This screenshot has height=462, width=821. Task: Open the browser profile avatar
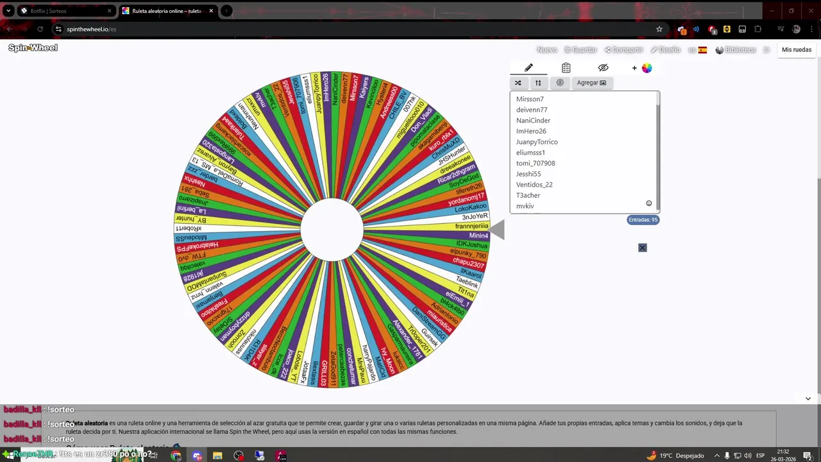click(796, 29)
